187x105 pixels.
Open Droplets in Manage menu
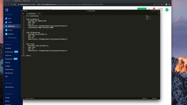pos(8,48)
